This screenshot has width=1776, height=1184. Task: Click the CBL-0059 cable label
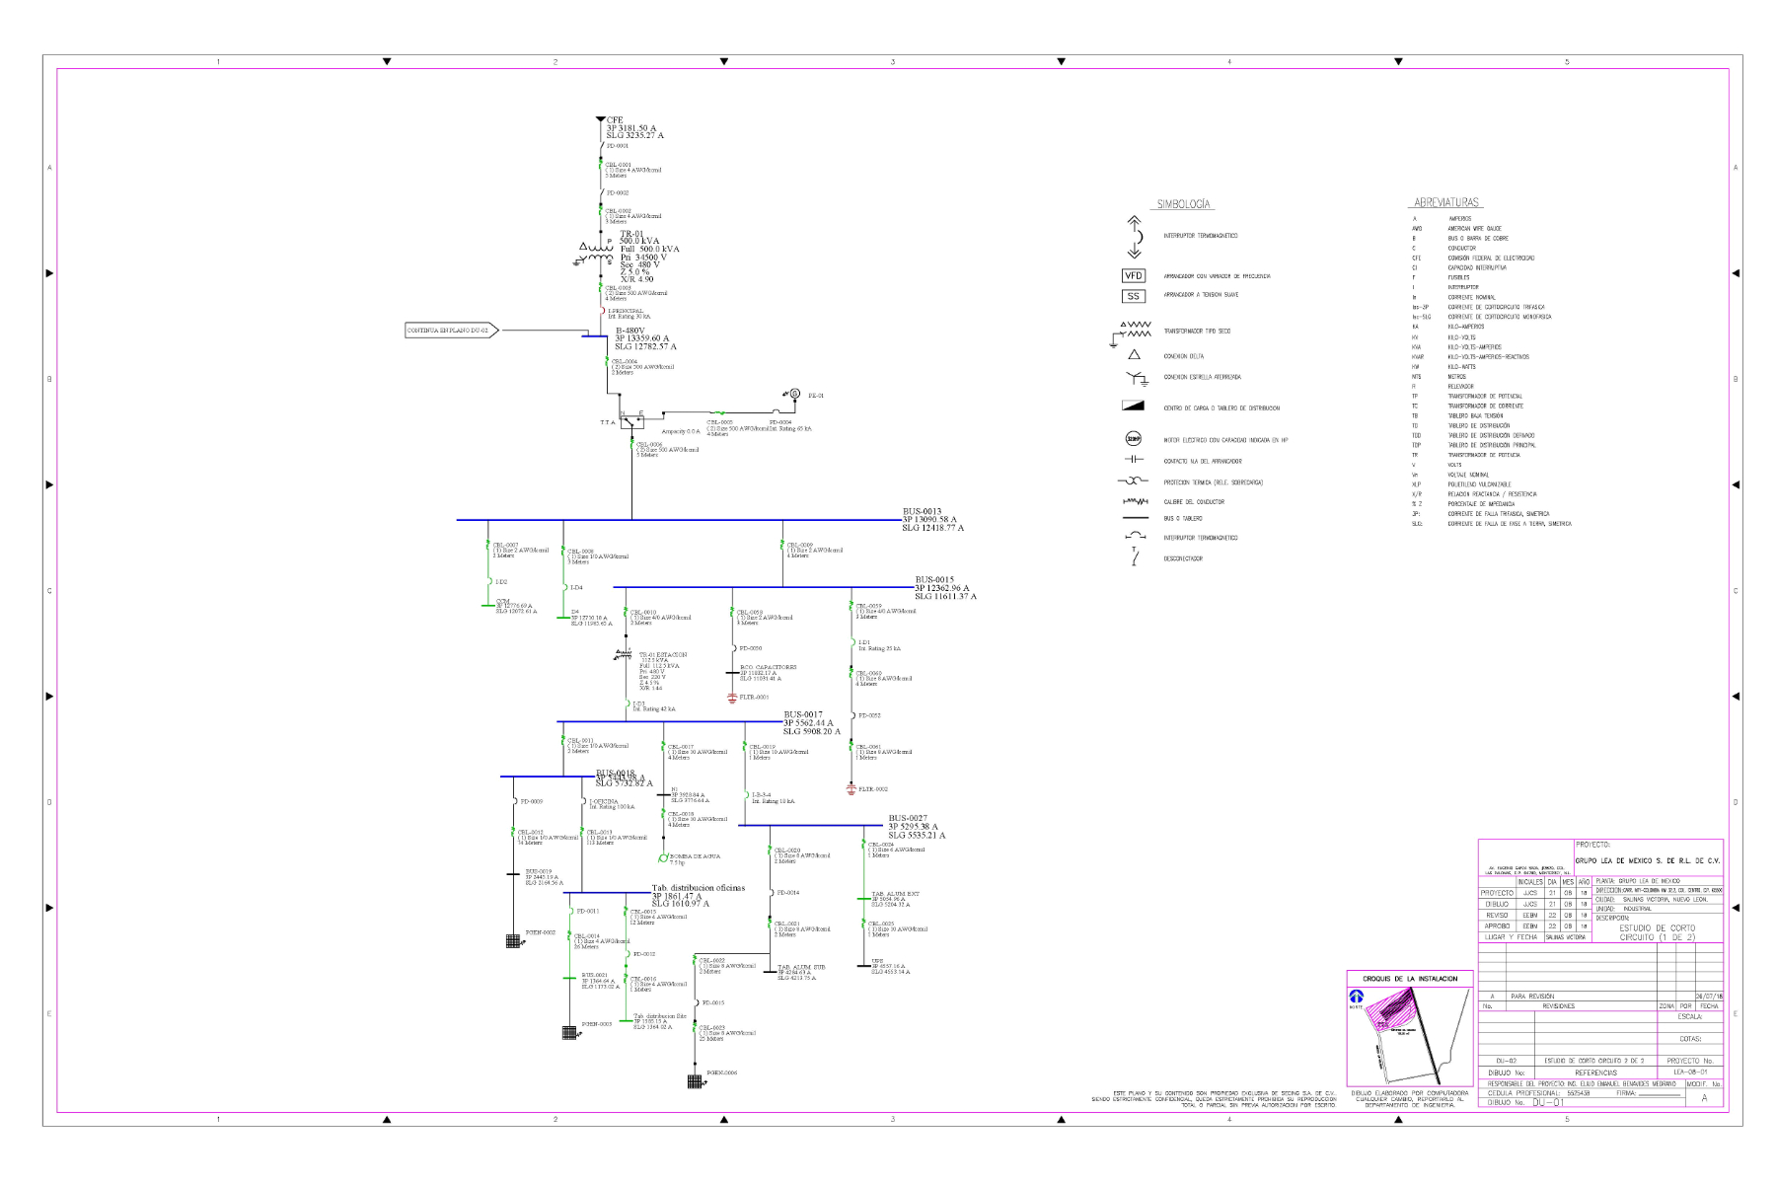click(868, 606)
